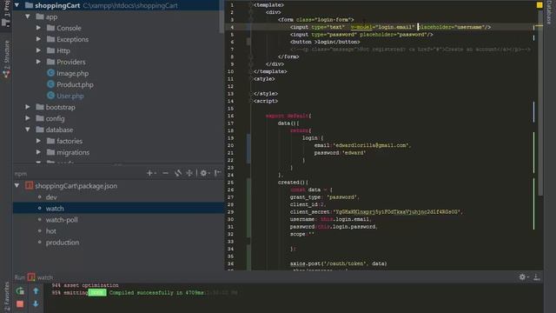
Task: Click the fold marker beside line 6
Action: click(x=248, y=42)
